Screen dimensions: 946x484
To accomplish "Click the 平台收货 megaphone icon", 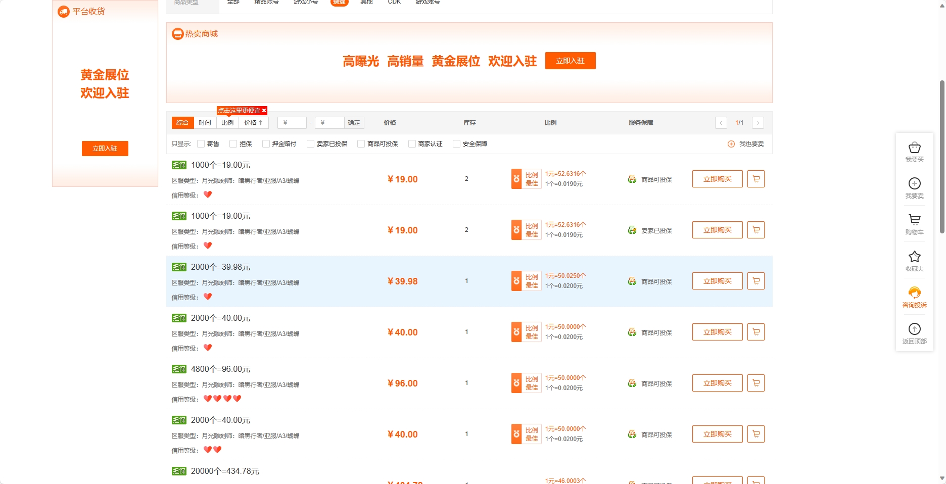I will tap(63, 11).
